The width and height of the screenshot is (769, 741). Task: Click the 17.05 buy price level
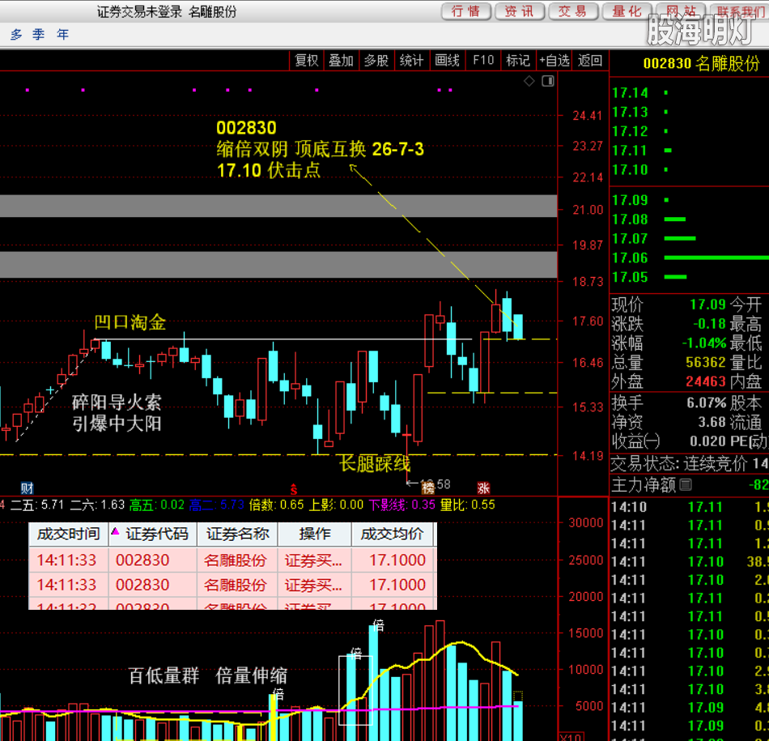coord(630,277)
